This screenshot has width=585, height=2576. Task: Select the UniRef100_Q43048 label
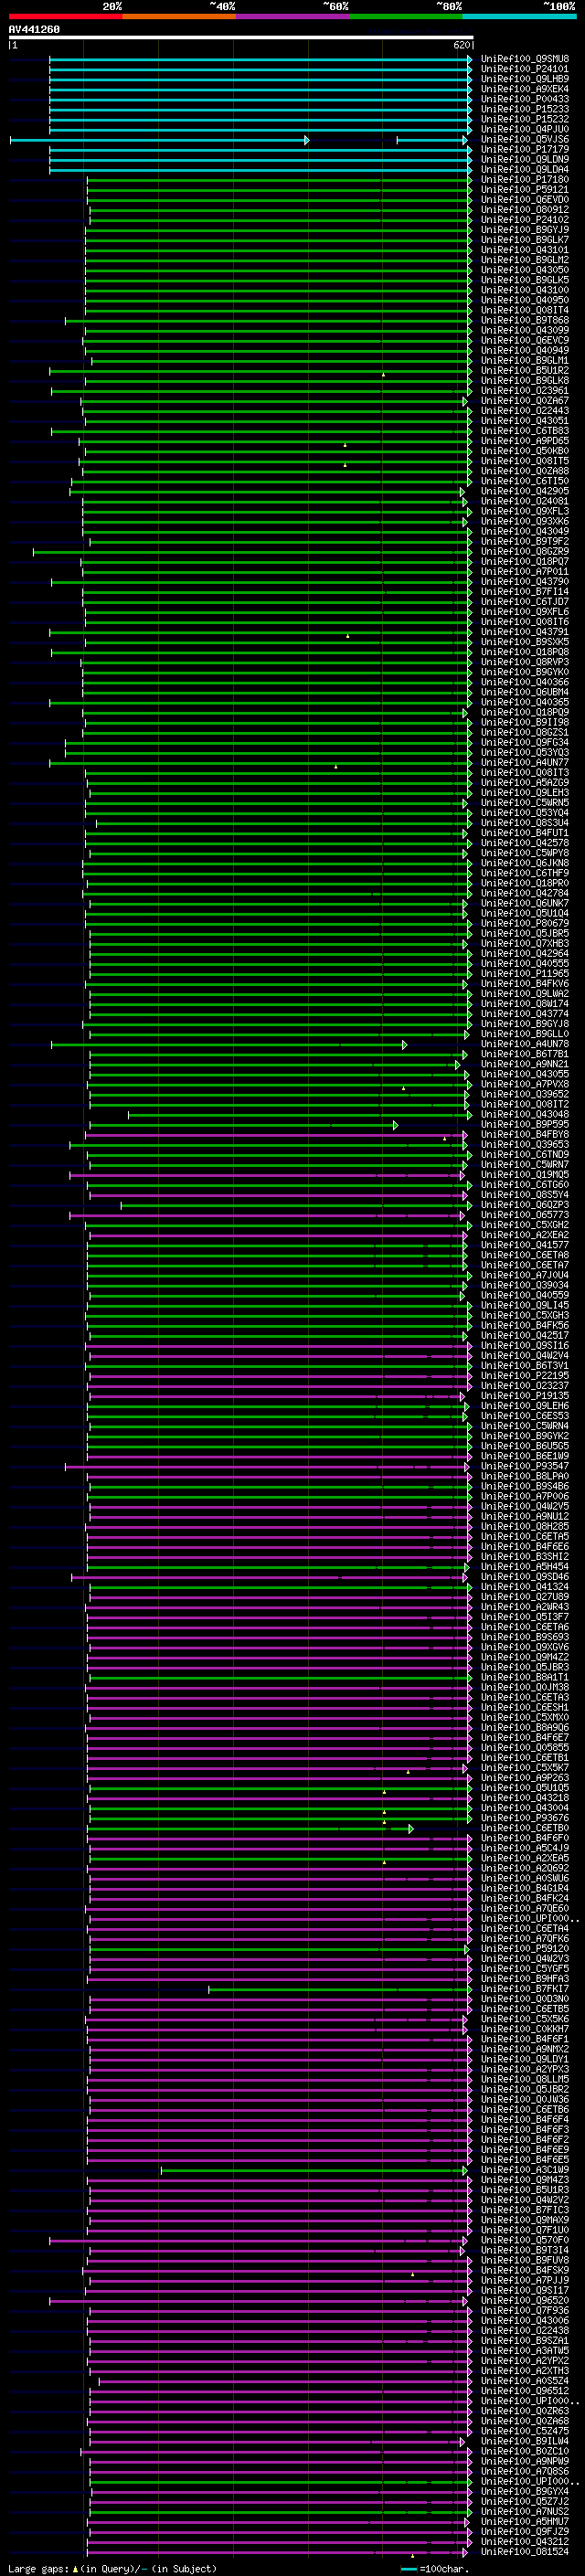[525, 1114]
